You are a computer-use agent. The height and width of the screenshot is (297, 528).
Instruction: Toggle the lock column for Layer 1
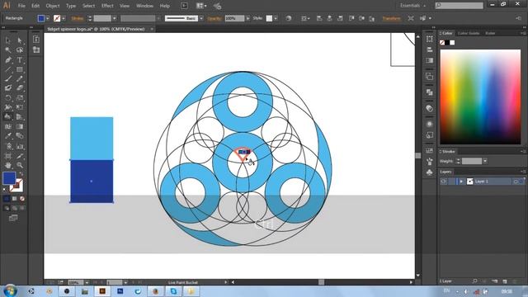click(451, 181)
